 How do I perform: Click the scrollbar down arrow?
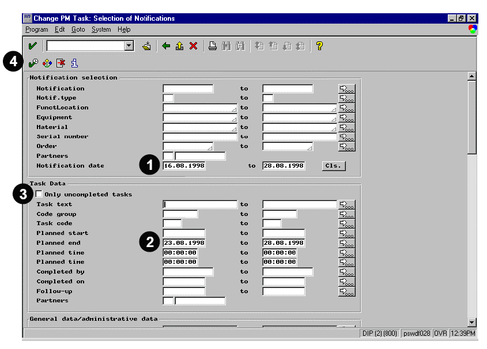(x=471, y=323)
